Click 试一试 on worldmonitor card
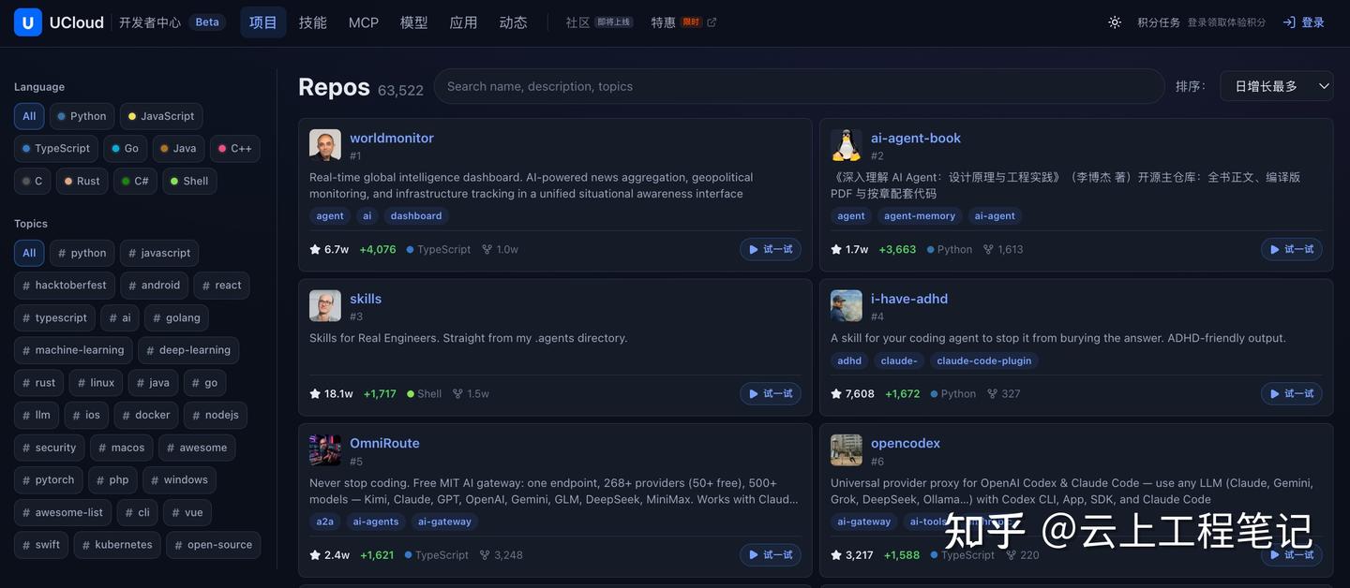Screen dimensions: 1350x588 771,249
